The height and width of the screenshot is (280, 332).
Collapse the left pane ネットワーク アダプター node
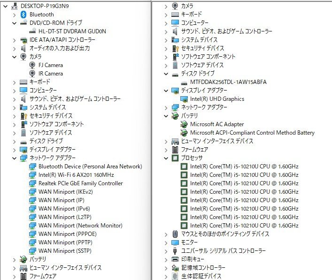(15, 158)
